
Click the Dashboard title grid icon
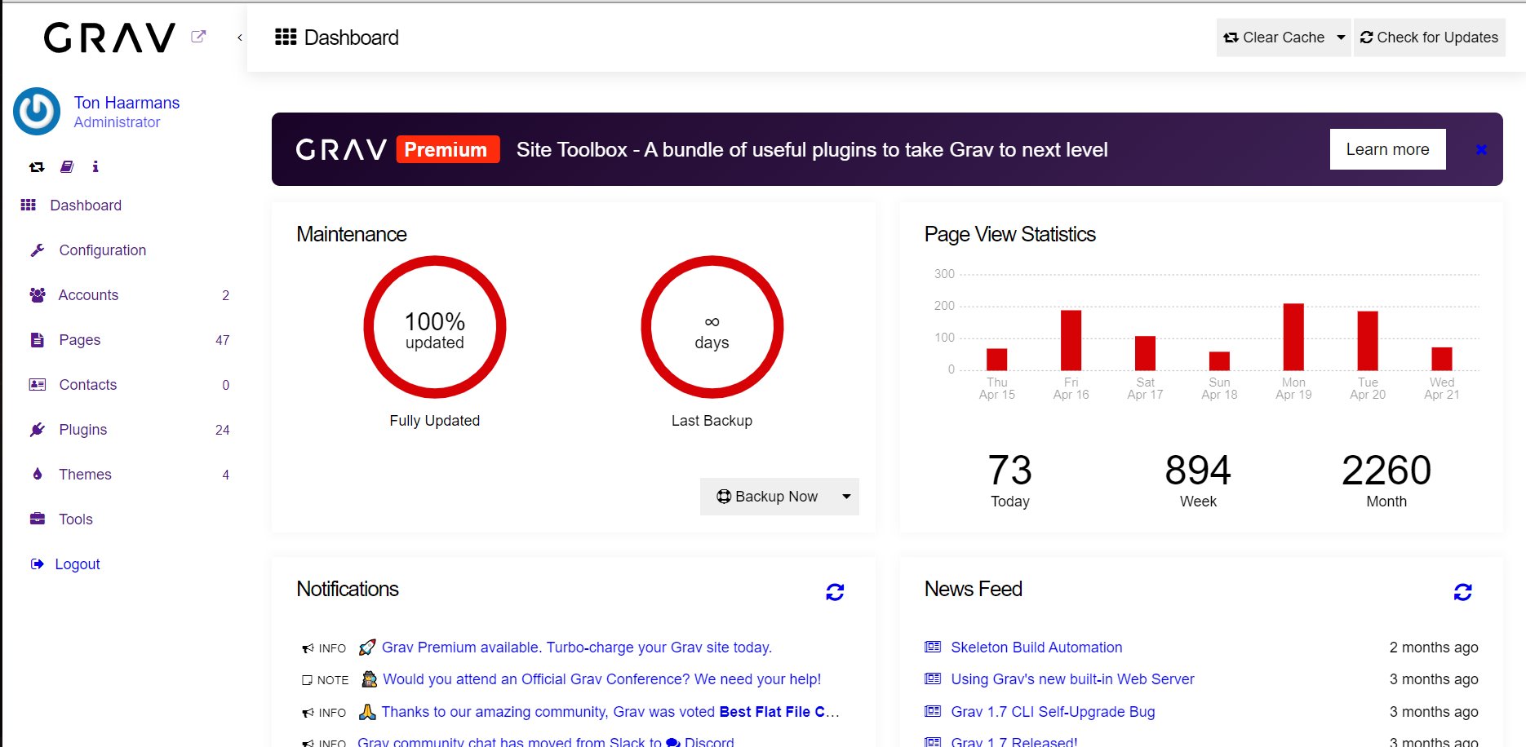pos(286,37)
